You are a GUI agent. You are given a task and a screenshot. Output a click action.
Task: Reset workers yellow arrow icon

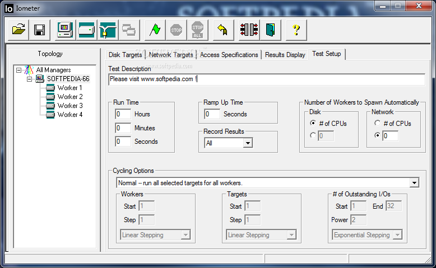coord(223,30)
